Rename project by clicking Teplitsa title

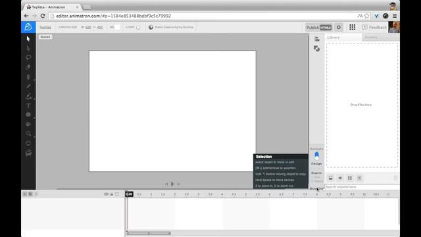(x=45, y=27)
